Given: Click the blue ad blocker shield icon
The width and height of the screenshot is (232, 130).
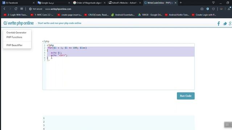Looking at the screenshot, I should pyautogui.click(x=208, y=9).
